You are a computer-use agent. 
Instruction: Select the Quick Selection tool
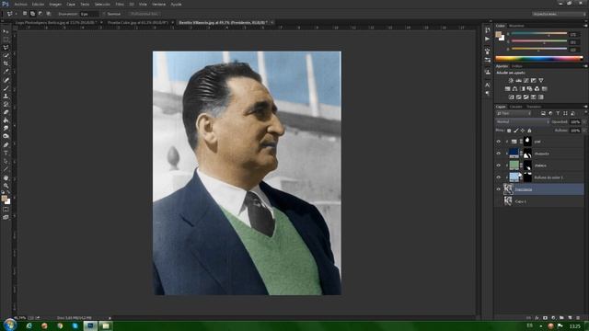click(x=6, y=55)
